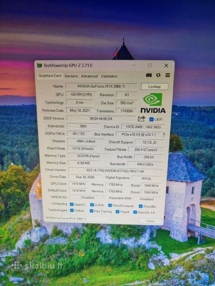
Task: Click the ROPs/TMUs value 80 / 152
Action: click(x=79, y=133)
